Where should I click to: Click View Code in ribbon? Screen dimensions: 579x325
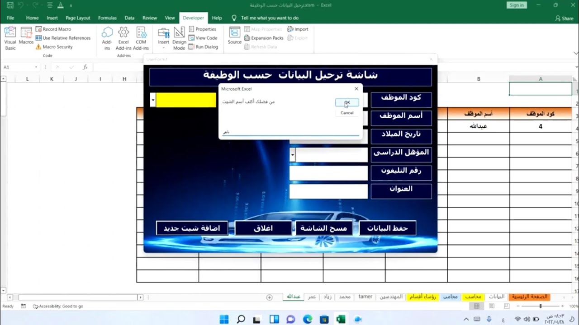pyautogui.click(x=203, y=38)
